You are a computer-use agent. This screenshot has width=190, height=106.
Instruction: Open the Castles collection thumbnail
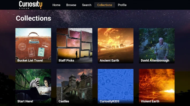74,86
